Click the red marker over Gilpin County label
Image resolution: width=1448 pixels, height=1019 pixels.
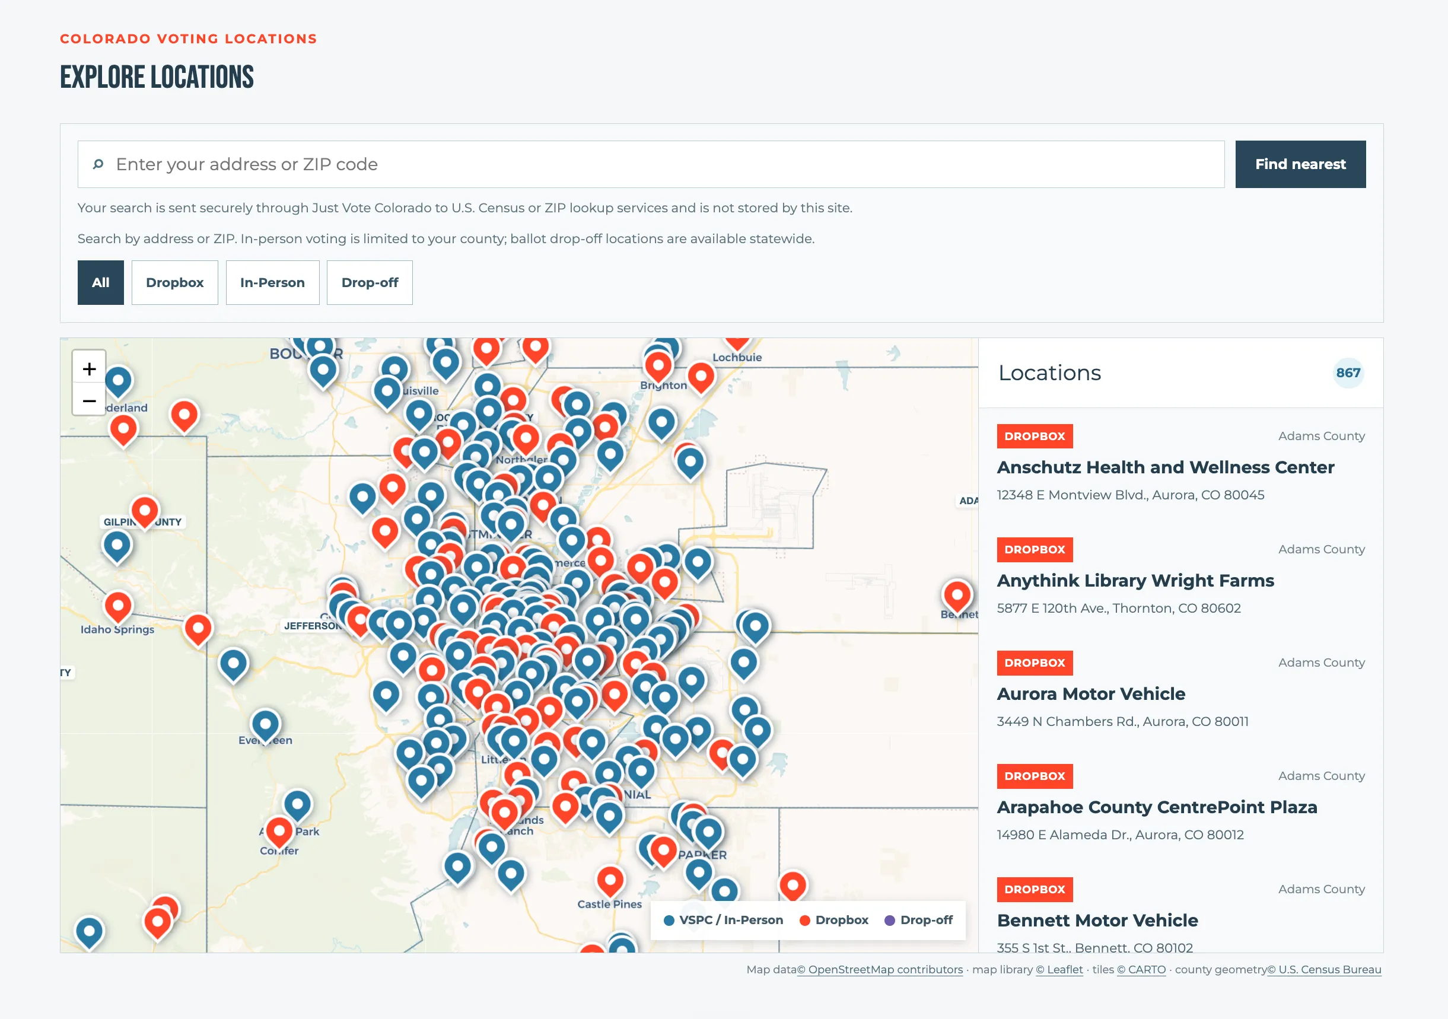(144, 513)
